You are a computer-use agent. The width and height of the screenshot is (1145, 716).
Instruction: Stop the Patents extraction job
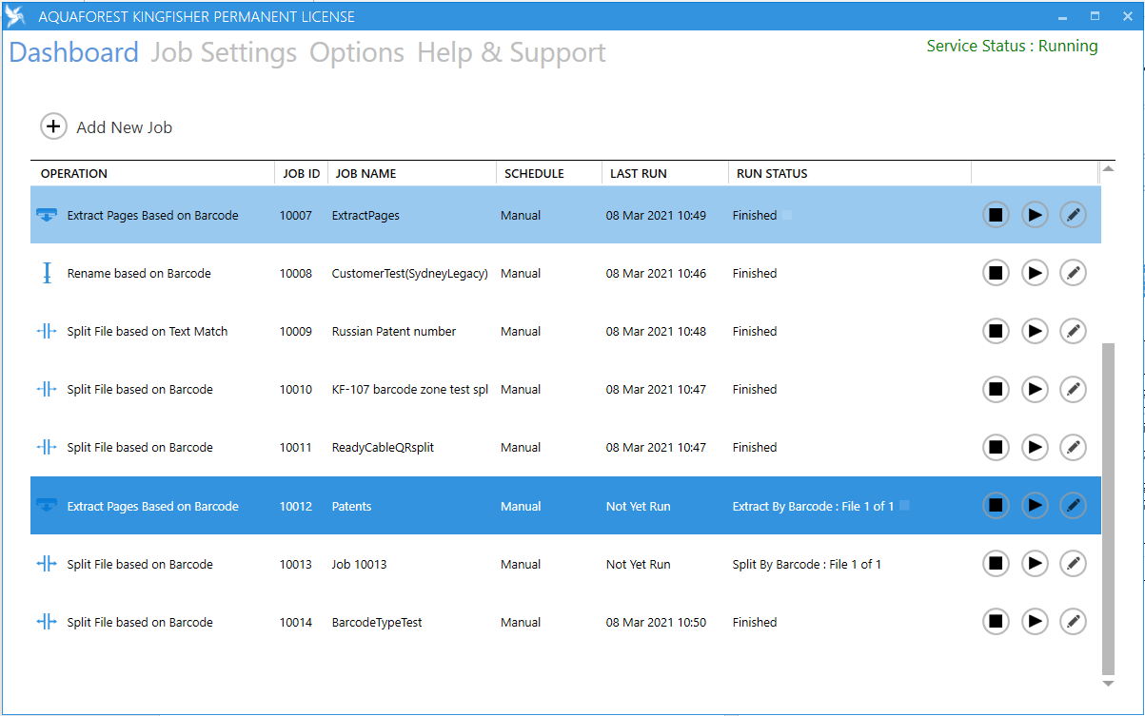point(996,505)
